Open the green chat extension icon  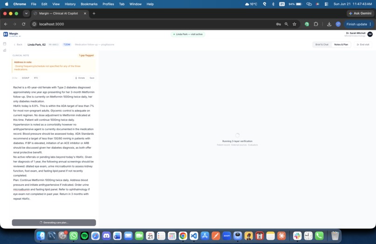pos(306,24)
